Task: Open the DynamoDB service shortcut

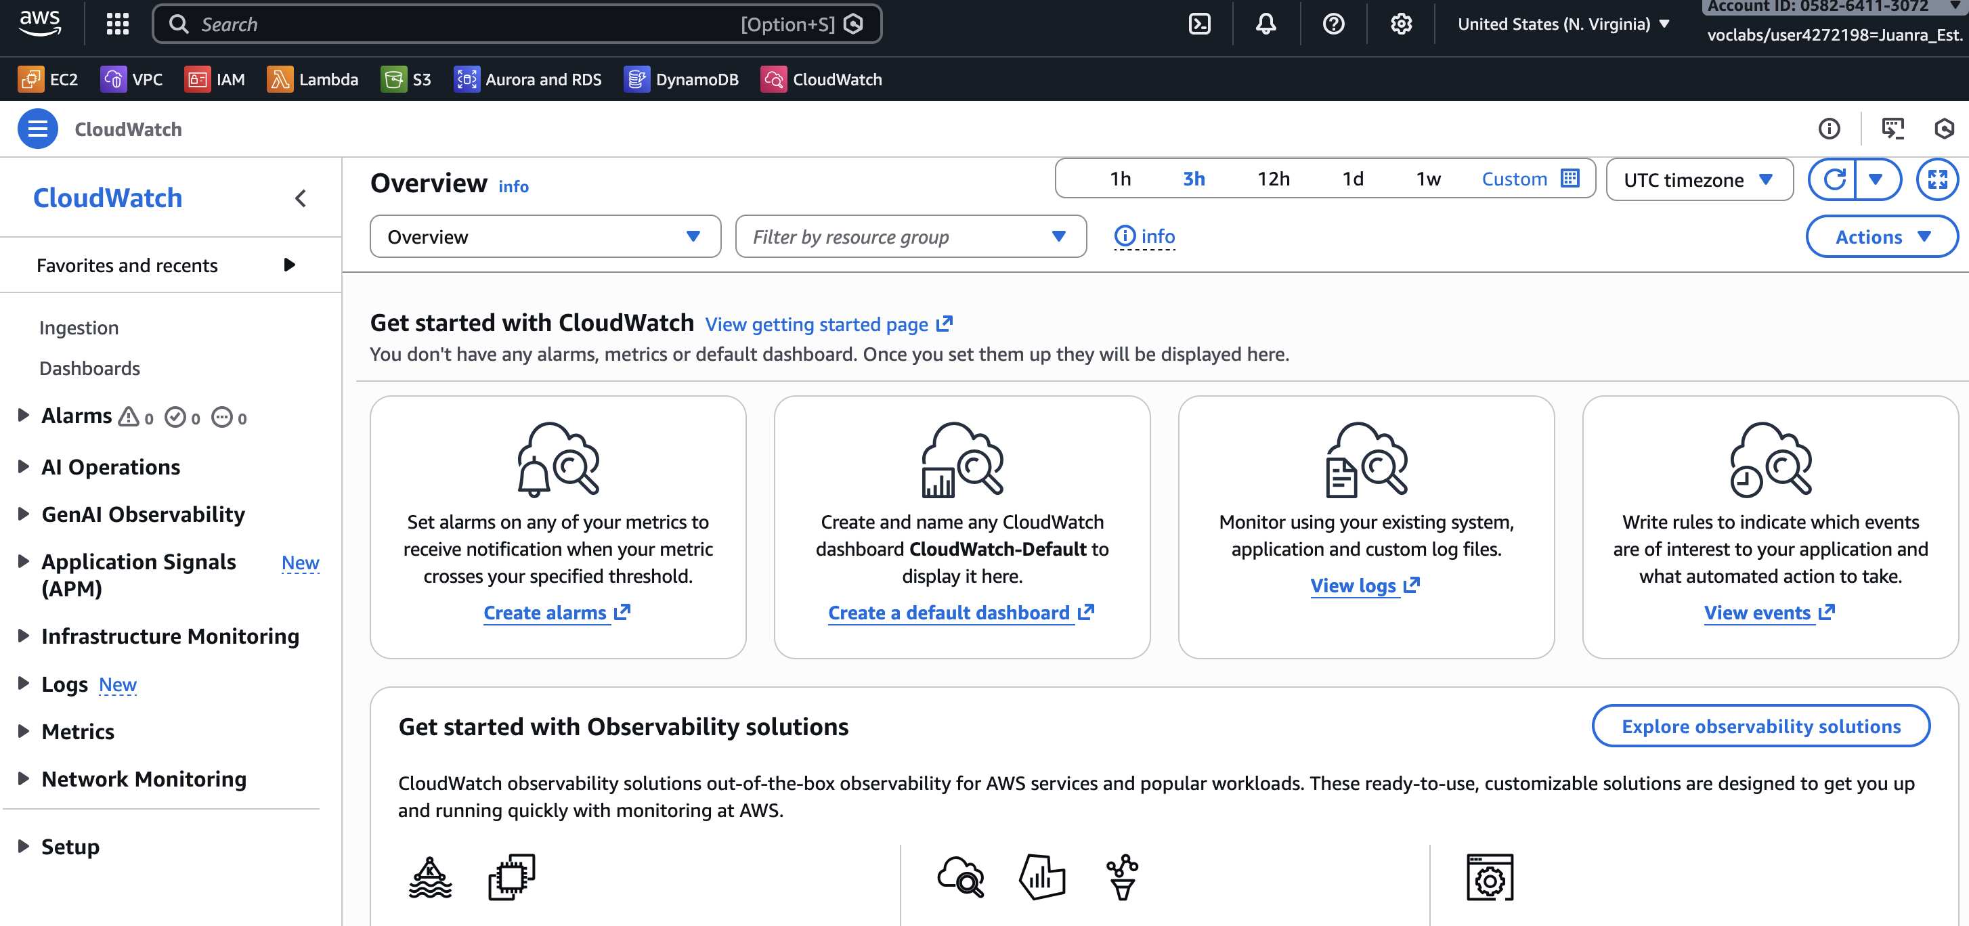Action: point(681,79)
